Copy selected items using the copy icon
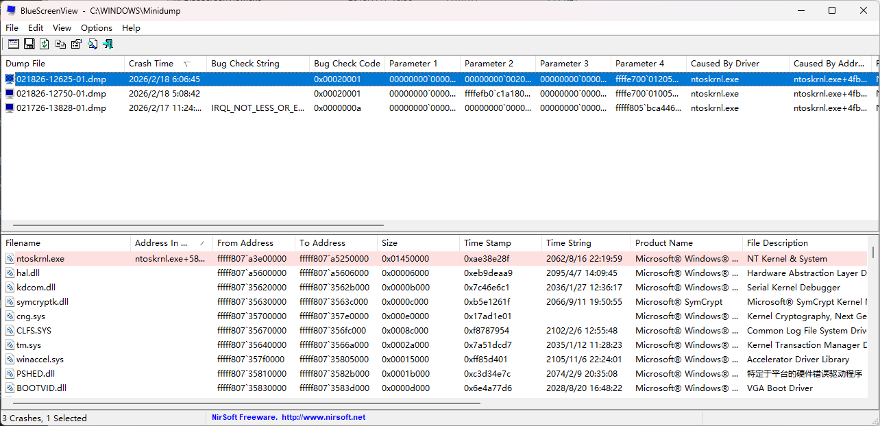This screenshot has width=880, height=426. (x=60, y=44)
